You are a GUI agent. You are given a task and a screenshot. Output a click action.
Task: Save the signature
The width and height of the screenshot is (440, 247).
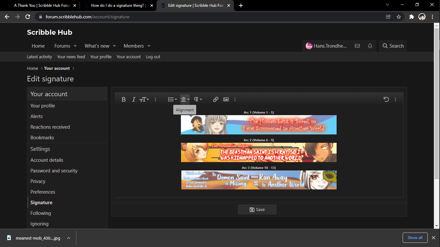(257, 209)
